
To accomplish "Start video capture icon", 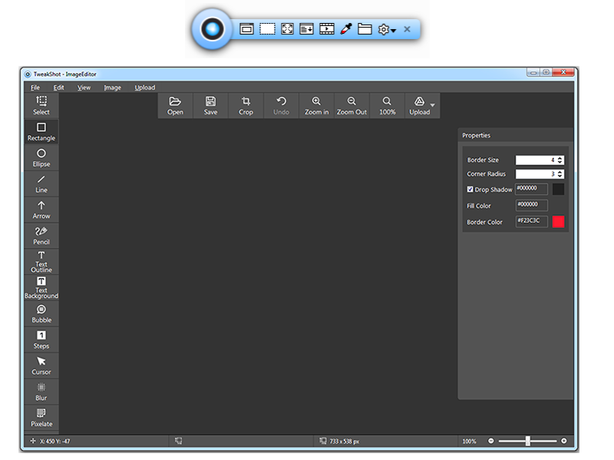I will 327,29.
